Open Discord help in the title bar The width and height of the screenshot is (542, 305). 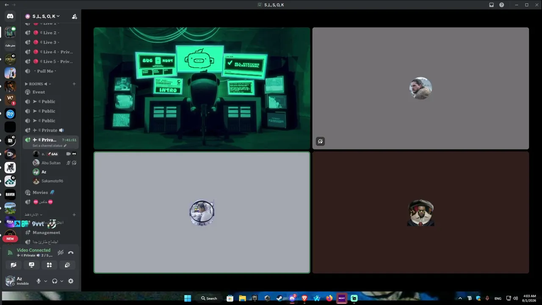(x=502, y=5)
